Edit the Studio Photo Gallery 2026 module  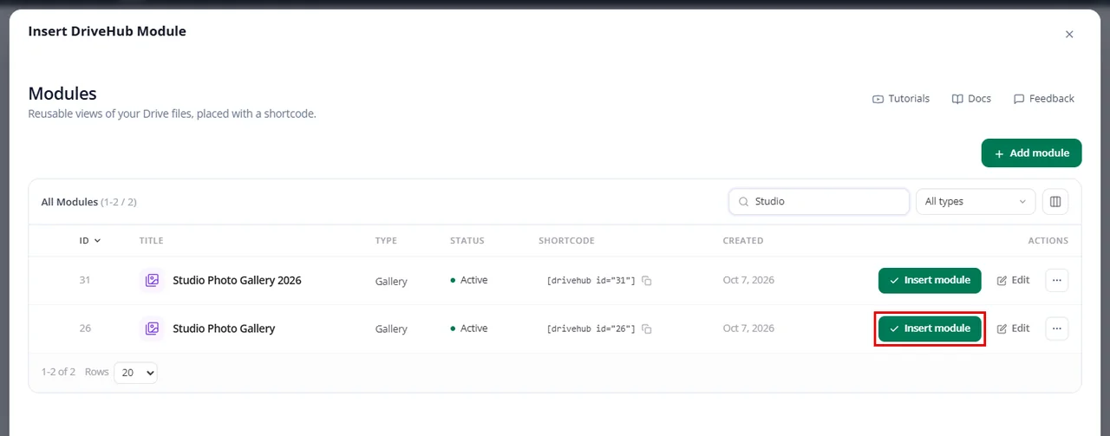[1014, 280]
